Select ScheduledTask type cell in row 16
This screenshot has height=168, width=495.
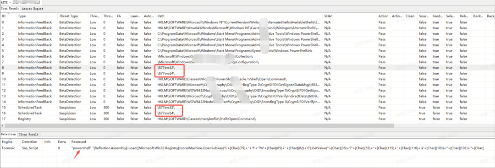pos(30,113)
